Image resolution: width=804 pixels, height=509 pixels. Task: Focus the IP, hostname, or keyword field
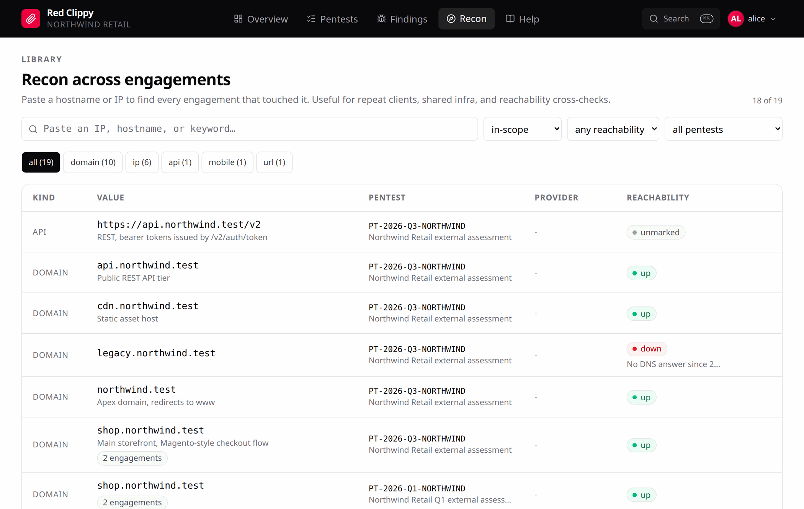point(250,129)
